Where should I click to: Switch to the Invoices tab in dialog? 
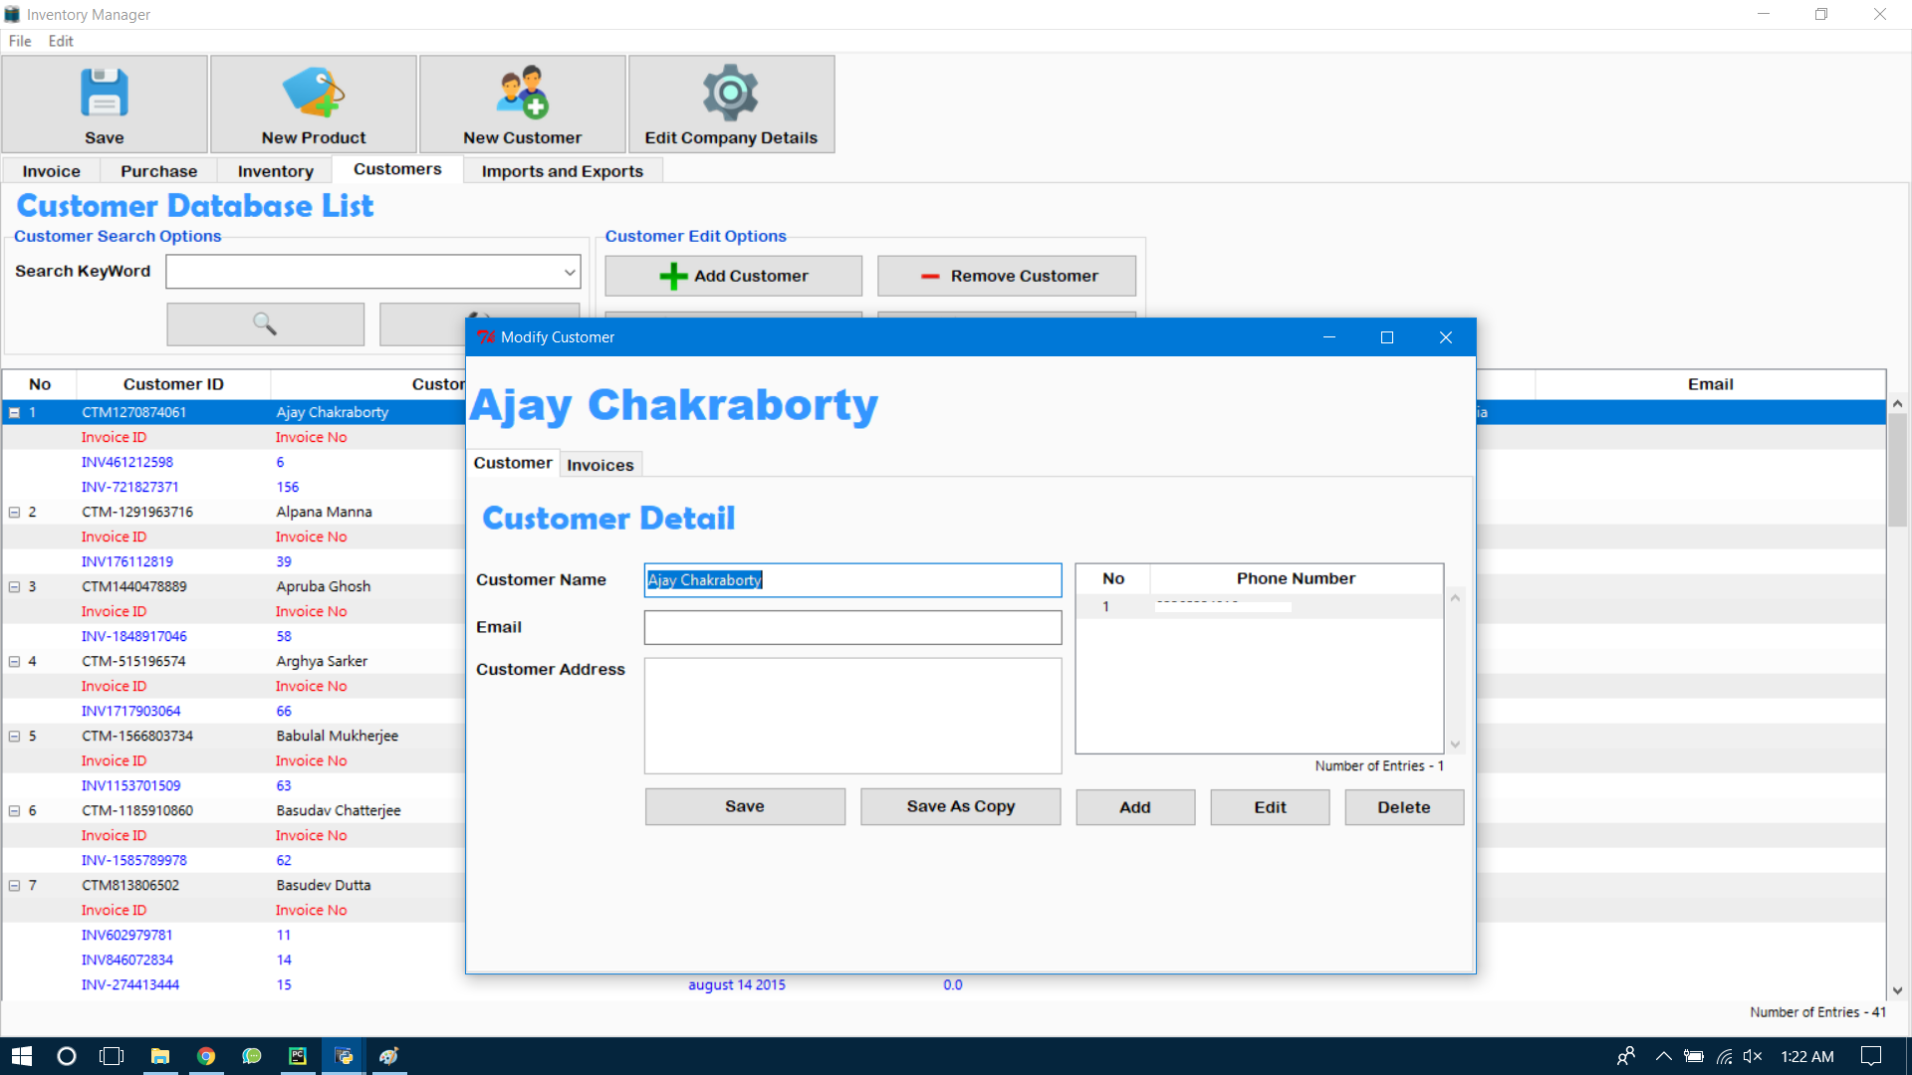(599, 465)
